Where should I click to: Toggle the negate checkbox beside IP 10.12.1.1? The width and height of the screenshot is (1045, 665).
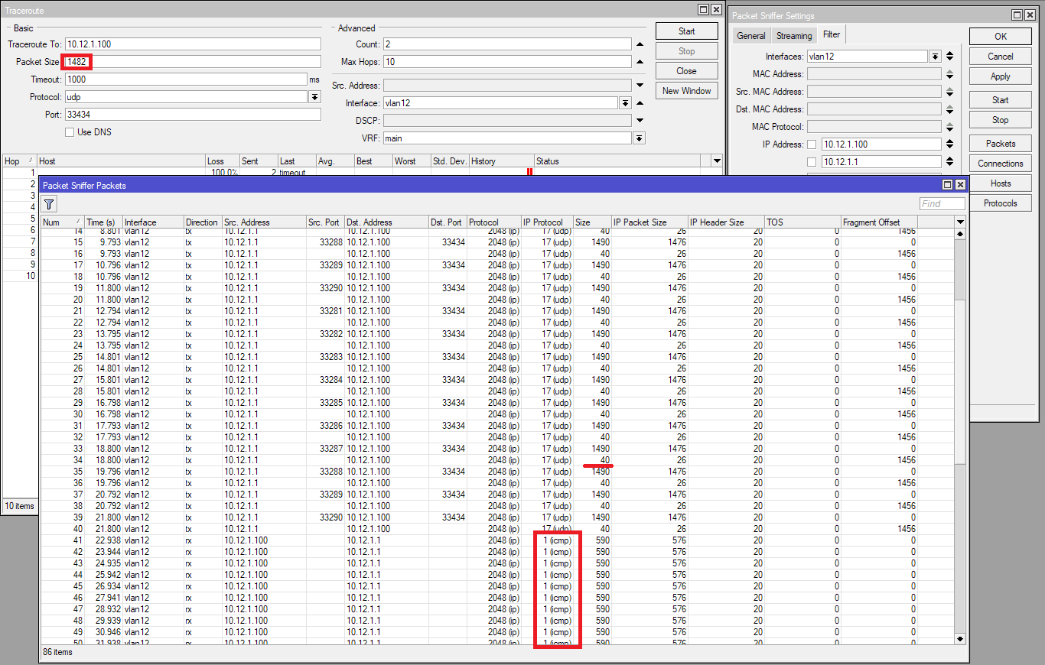click(812, 162)
